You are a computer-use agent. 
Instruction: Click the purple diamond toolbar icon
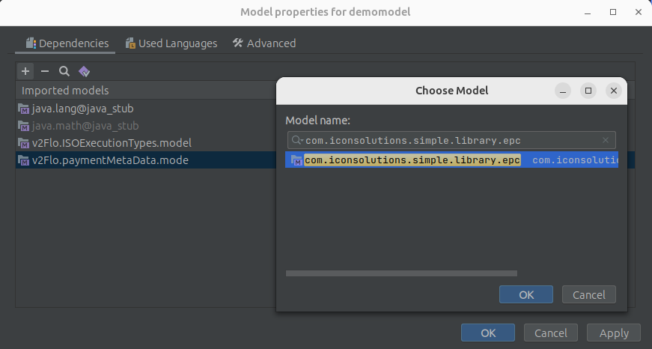coord(84,72)
